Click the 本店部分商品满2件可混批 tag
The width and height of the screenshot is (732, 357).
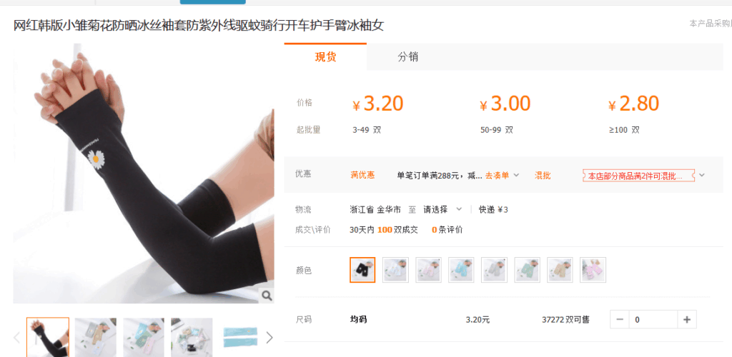pyautogui.click(x=638, y=176)
